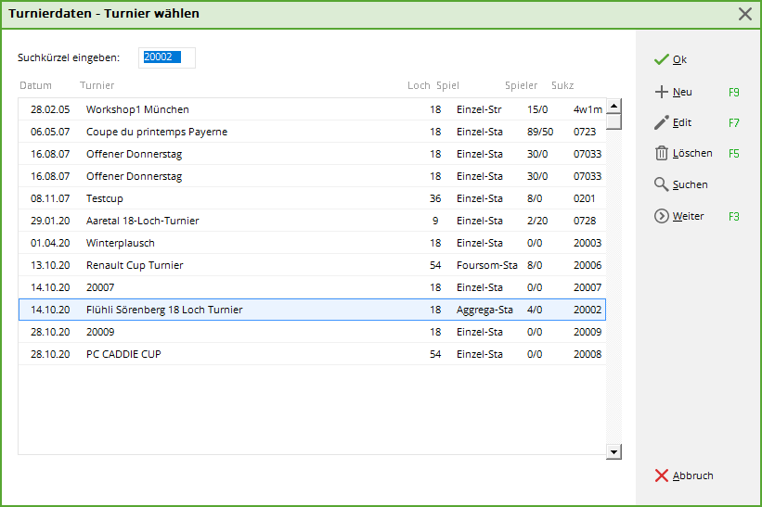This screenshot has height=507, width=762.
Task: Click the green checkmark Ok icon
Action: [661, 59]
